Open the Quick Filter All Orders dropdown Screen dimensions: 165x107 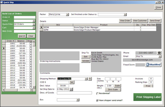tap(34, 24)
